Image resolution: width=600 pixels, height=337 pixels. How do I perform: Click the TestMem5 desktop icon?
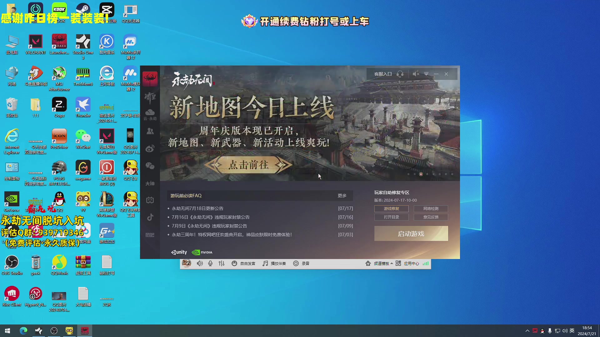pyautogui.click(x=83, y=76)
